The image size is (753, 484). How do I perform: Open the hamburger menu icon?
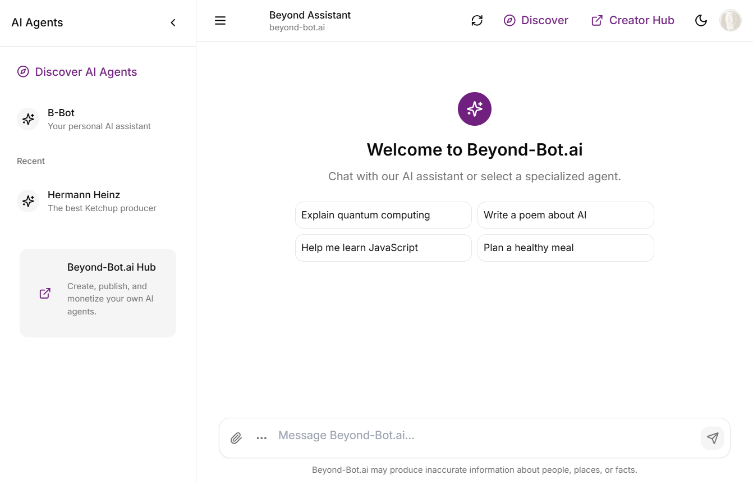[220, 21]
